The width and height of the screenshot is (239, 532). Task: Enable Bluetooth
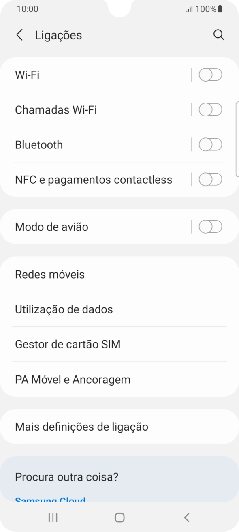210,144
